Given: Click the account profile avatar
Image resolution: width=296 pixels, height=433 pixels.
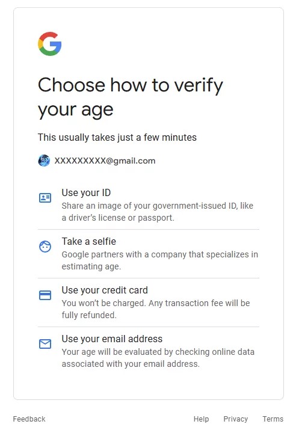Looking at the screenshot, I should (44, 161).
